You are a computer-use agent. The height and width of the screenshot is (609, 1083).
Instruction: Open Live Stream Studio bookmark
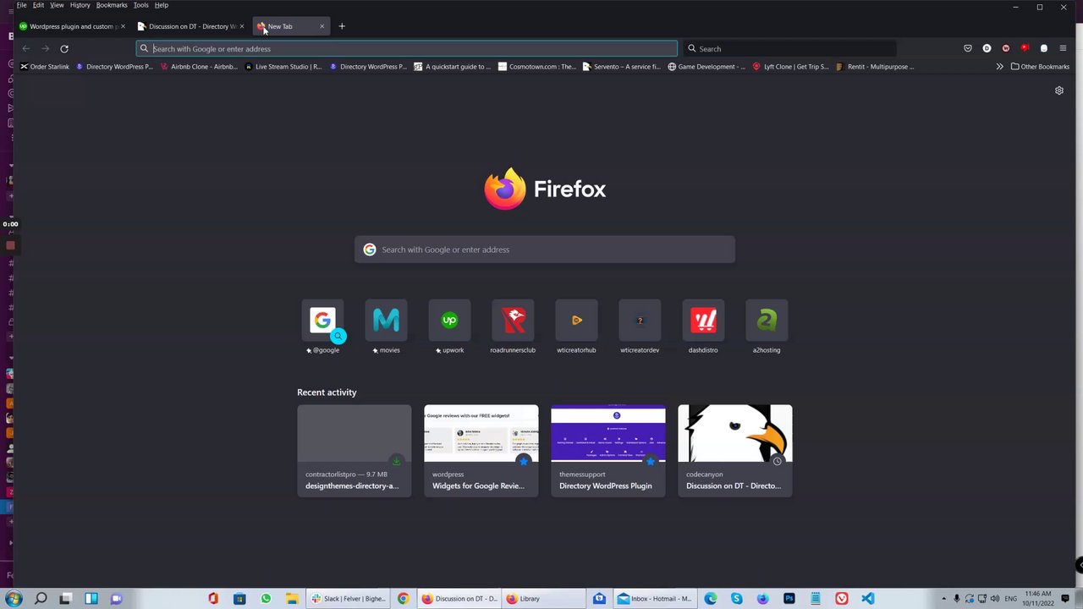(x=284, y=66)
